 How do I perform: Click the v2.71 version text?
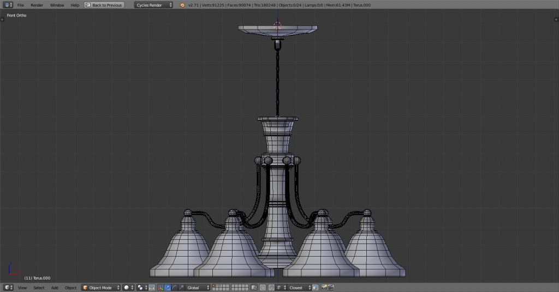tap(193, 5)
